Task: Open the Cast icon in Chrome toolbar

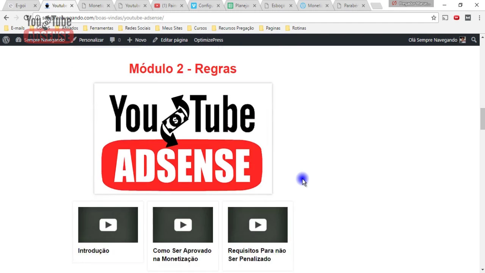Action: pos(445,18)
